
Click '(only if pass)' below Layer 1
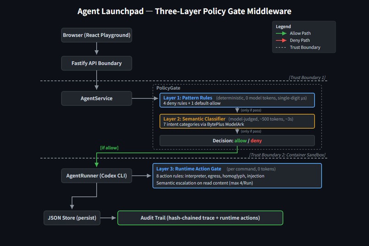point(251,110)
